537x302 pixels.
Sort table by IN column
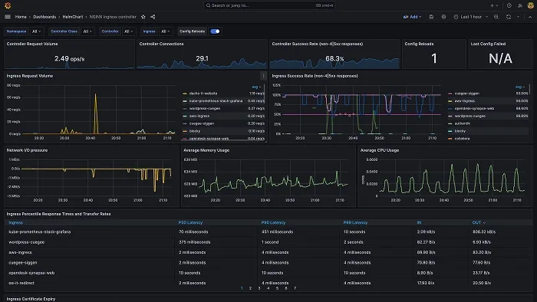click(x=419, y=222)
